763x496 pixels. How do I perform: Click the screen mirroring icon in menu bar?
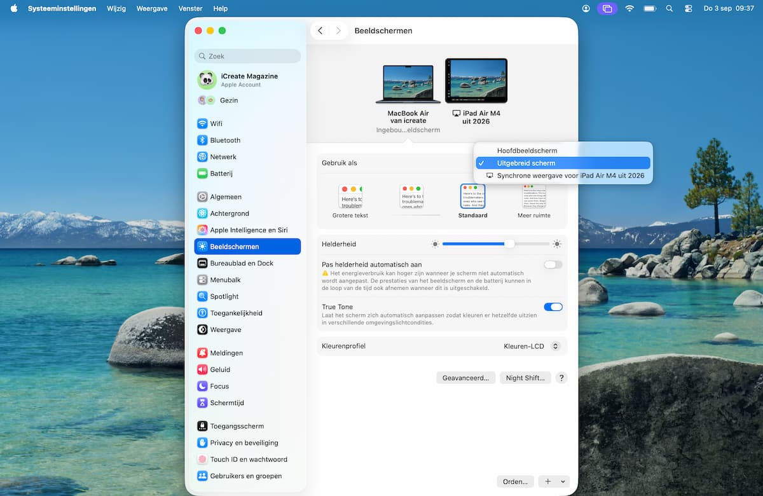point(607,8)
